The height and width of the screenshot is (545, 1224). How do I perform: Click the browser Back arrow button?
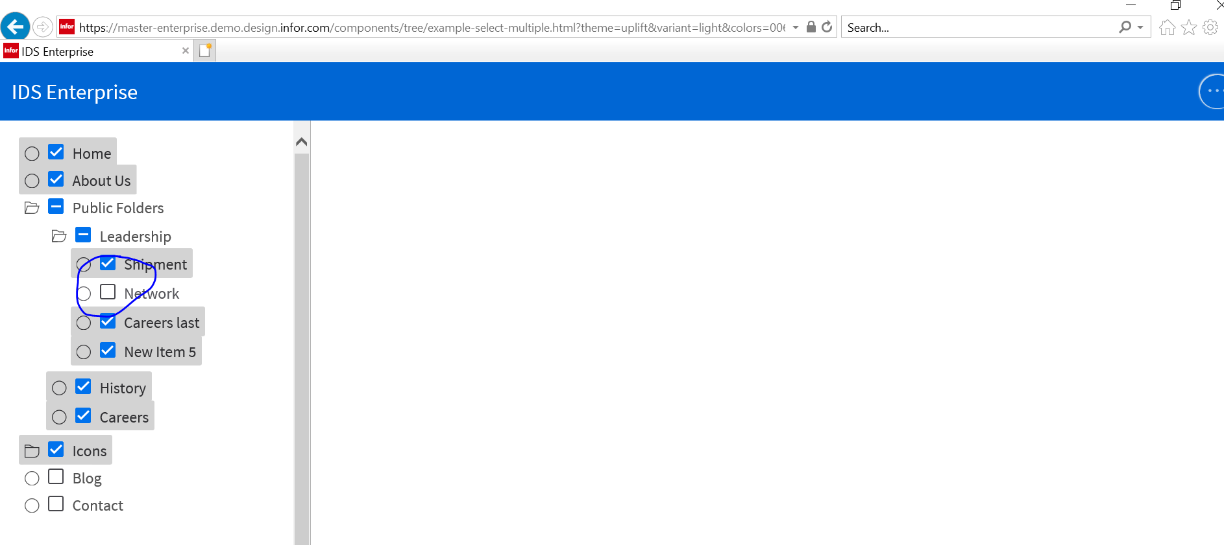(15, 27)
